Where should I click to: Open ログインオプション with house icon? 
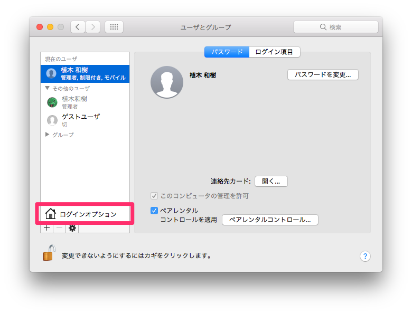click(x=85, y=214)
